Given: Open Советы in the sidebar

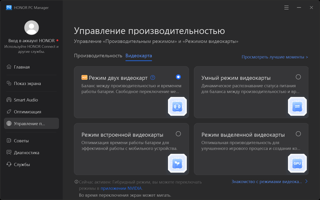Looking at the screenshot, I should (31, 141).
